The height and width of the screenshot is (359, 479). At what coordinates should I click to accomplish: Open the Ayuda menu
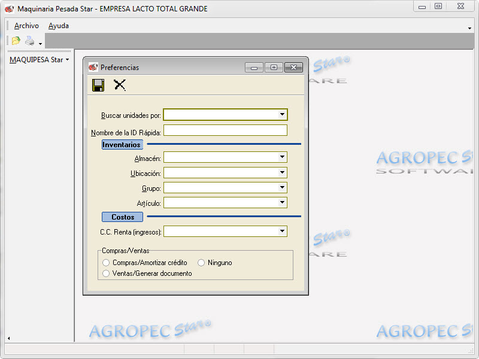click(x=58, y=26)
